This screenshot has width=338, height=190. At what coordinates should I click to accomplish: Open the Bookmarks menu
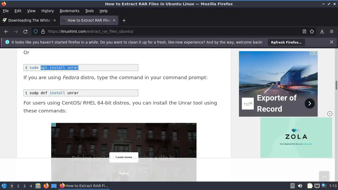tap(69, 11)
